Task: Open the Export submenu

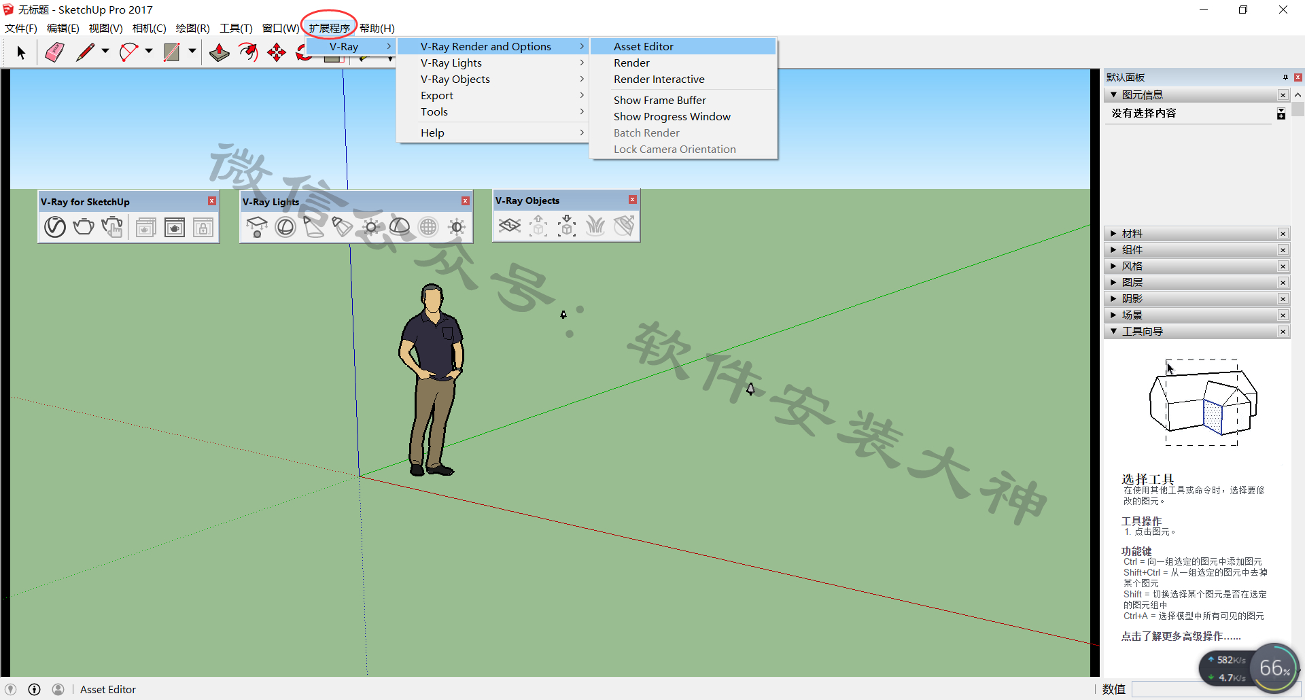Action: pyautogui.click(x=493, y=95)
